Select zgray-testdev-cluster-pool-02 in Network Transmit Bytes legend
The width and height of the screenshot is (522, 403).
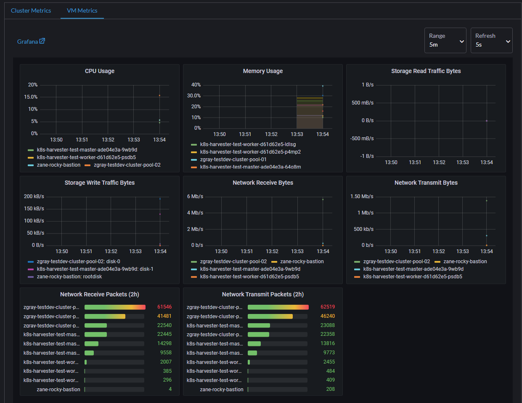click(397, 262)
